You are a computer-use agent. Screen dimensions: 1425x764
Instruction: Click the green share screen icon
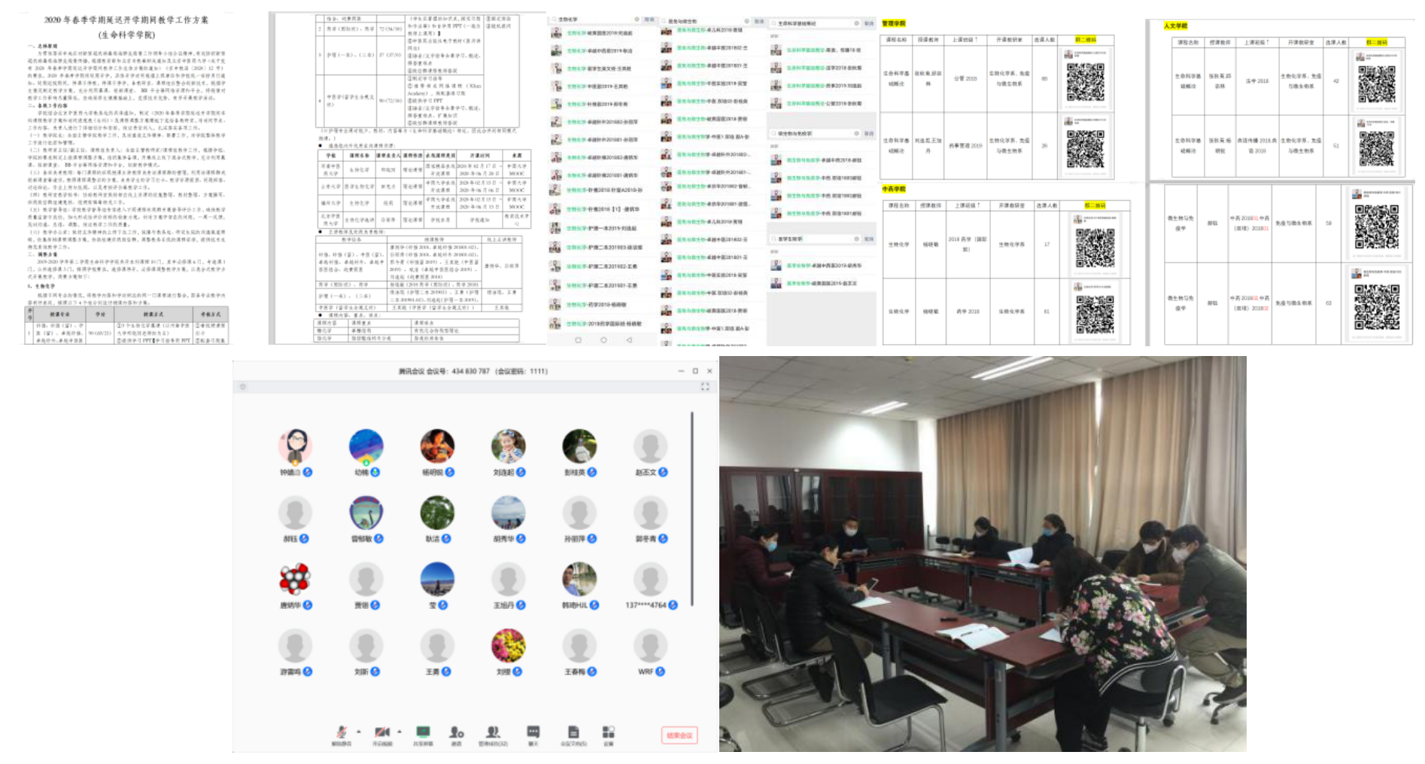click(423, 732)
